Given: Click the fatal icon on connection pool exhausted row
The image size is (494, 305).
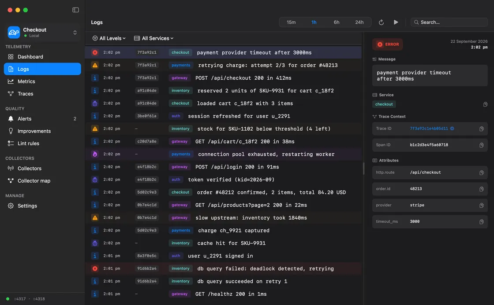Looking at the screenshot, I should (95, 154).
